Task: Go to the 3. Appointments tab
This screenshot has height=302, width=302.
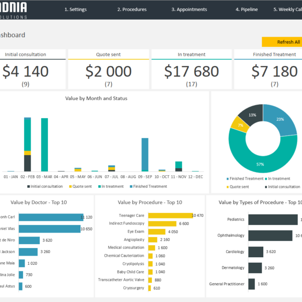Action: click(189, 10)
